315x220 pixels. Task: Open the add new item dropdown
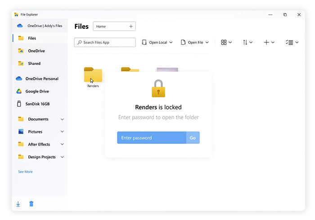click(x=269, y=42)
